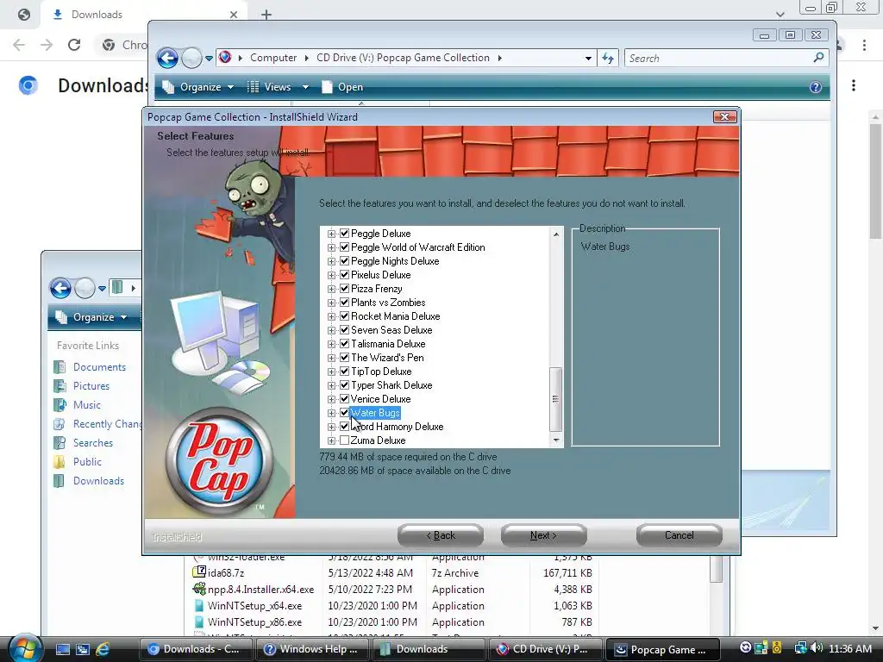Click the Explorer Search input field
The height and width of the screenshot is (662, 883).
(718, 58)
